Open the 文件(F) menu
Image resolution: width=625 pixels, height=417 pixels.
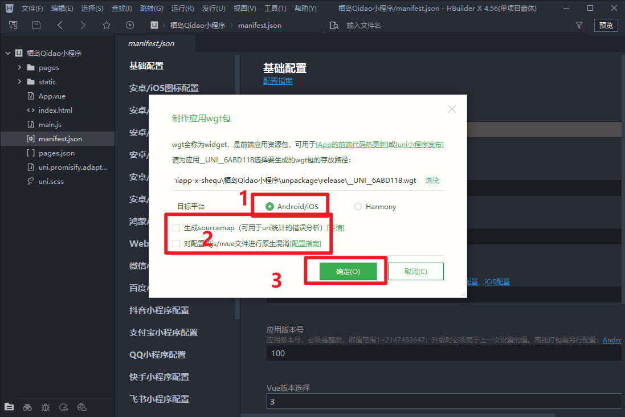[32, 9]
